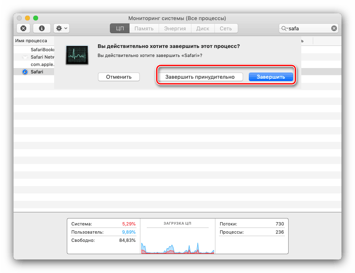The height and width of the screenshot is (273, 355).
Task: Switch to the Сеть tab
Action: (226, 29)
